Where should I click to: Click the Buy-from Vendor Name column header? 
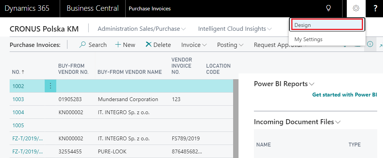[130, 72]
